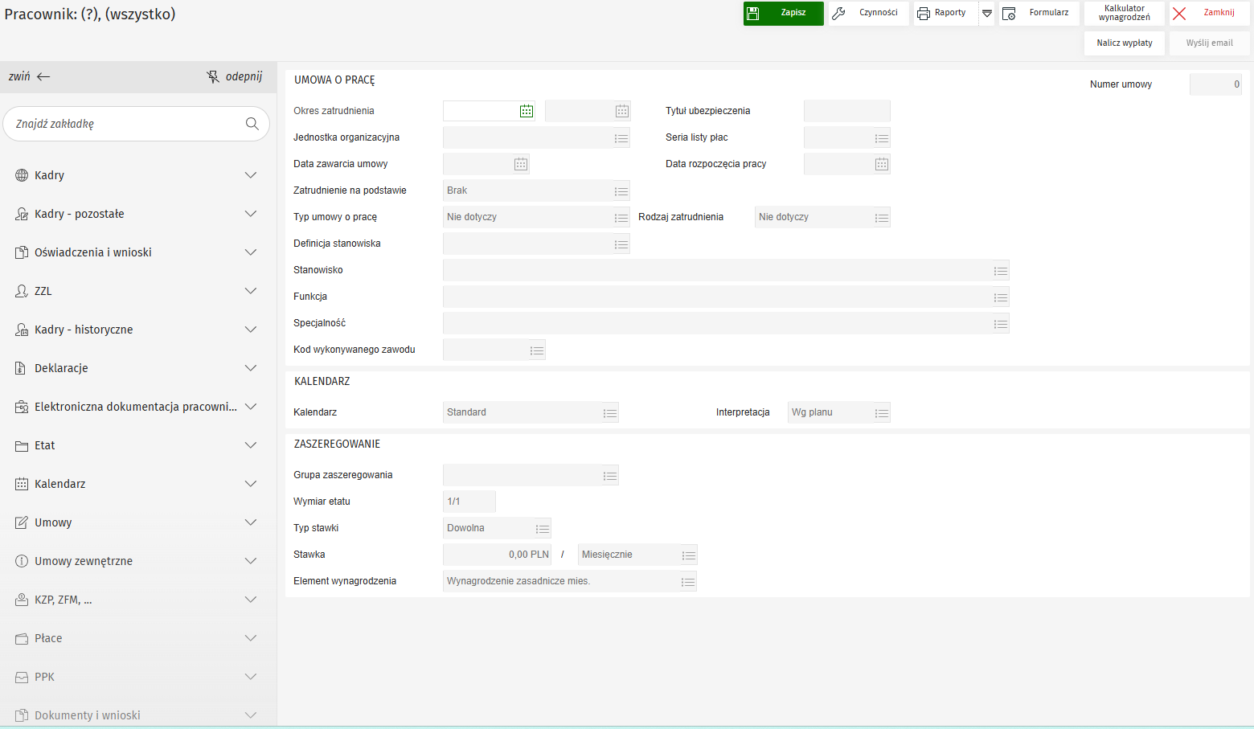Select Deklaracje in the sidebar menu

pyautogui.click(x=61, y=368)
